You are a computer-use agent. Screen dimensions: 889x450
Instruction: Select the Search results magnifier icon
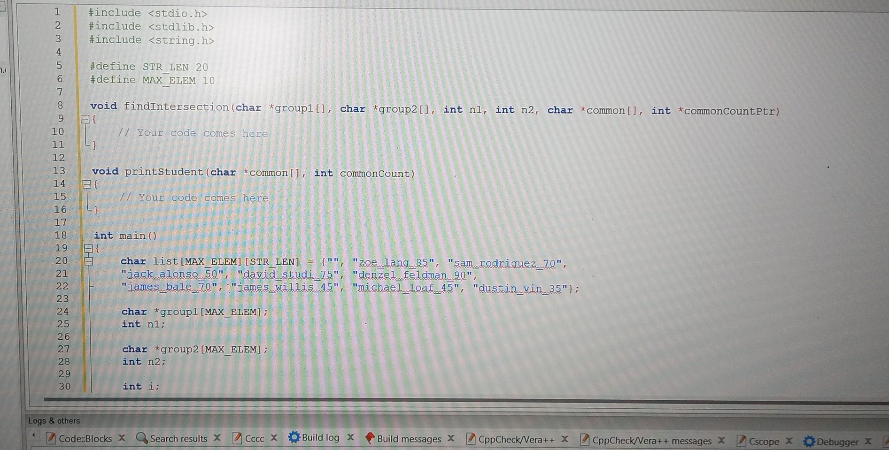[140, 437]
